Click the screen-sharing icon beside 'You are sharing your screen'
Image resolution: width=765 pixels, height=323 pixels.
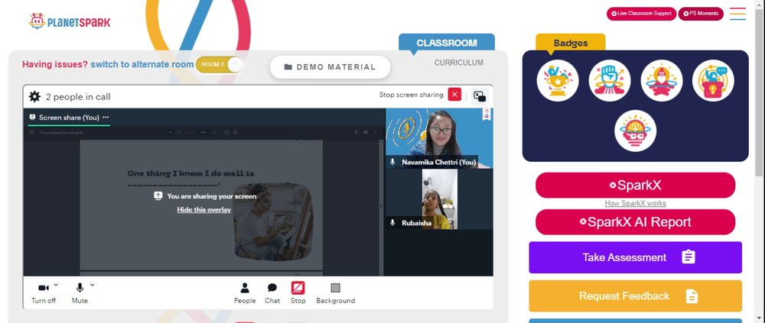158,195
